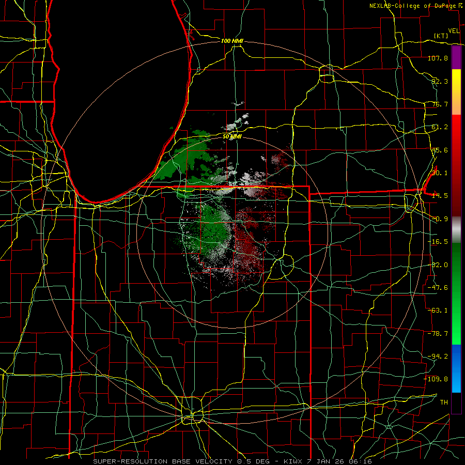Select the -47.6 legend value

[x=438, y=288]
